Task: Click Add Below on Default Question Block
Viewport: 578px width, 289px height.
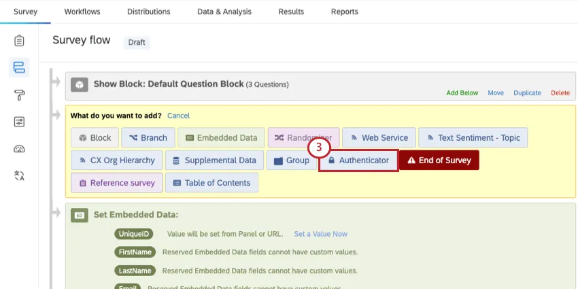Action: coord(462,93)
